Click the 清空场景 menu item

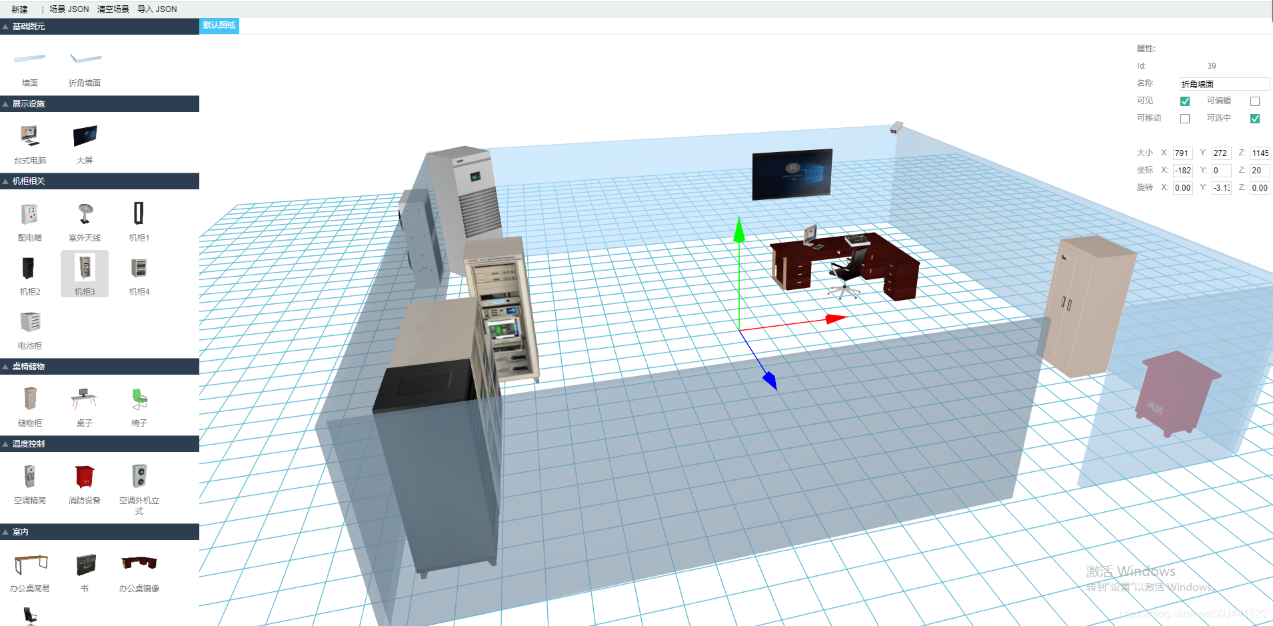(113, 9)
